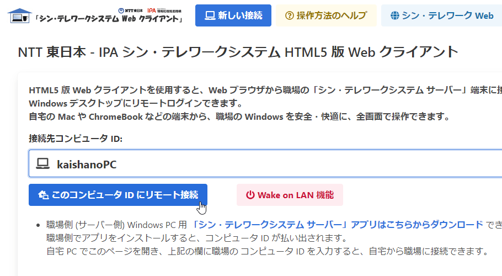
Task: Click the Wake on LAN 機能 button
Action: click(x=290, y=195)
